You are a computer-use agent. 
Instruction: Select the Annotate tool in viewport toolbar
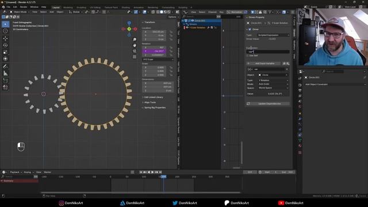coord(5,67)
